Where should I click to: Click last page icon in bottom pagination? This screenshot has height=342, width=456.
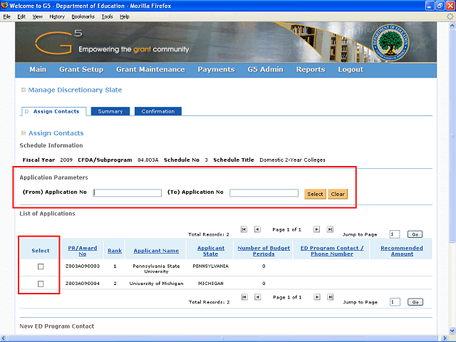coord(330,297)
